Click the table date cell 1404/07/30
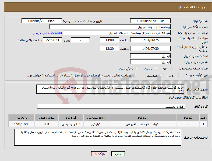212x161 pixels. (22, 124)
